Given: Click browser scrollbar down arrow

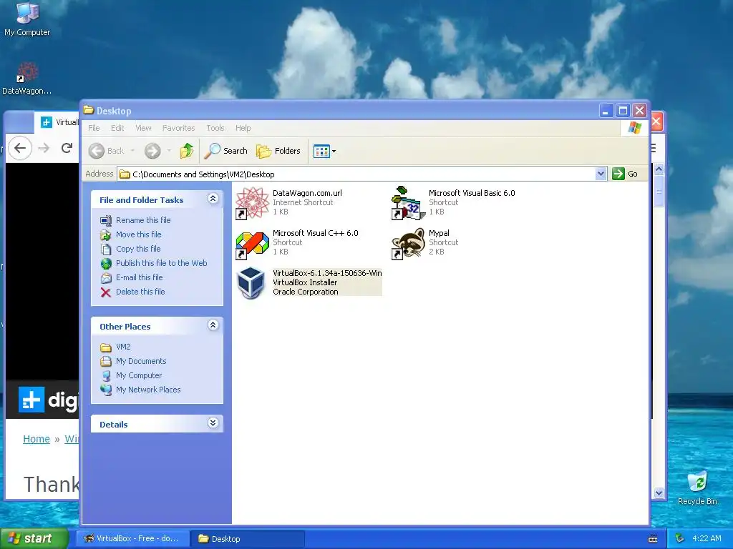Looking at the screenshot, I should pos(659,493).
